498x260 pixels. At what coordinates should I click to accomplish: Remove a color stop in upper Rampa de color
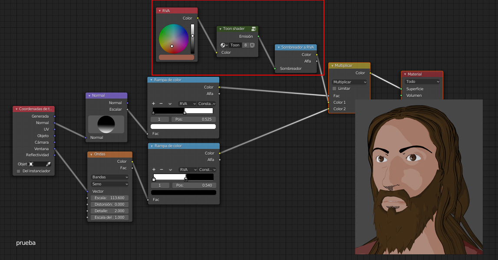pos(161,104)
